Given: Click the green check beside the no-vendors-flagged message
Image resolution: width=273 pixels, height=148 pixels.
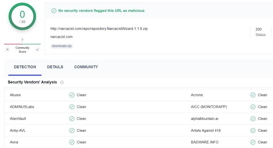Looking at the screenshot, I should (x=54, y=11).
